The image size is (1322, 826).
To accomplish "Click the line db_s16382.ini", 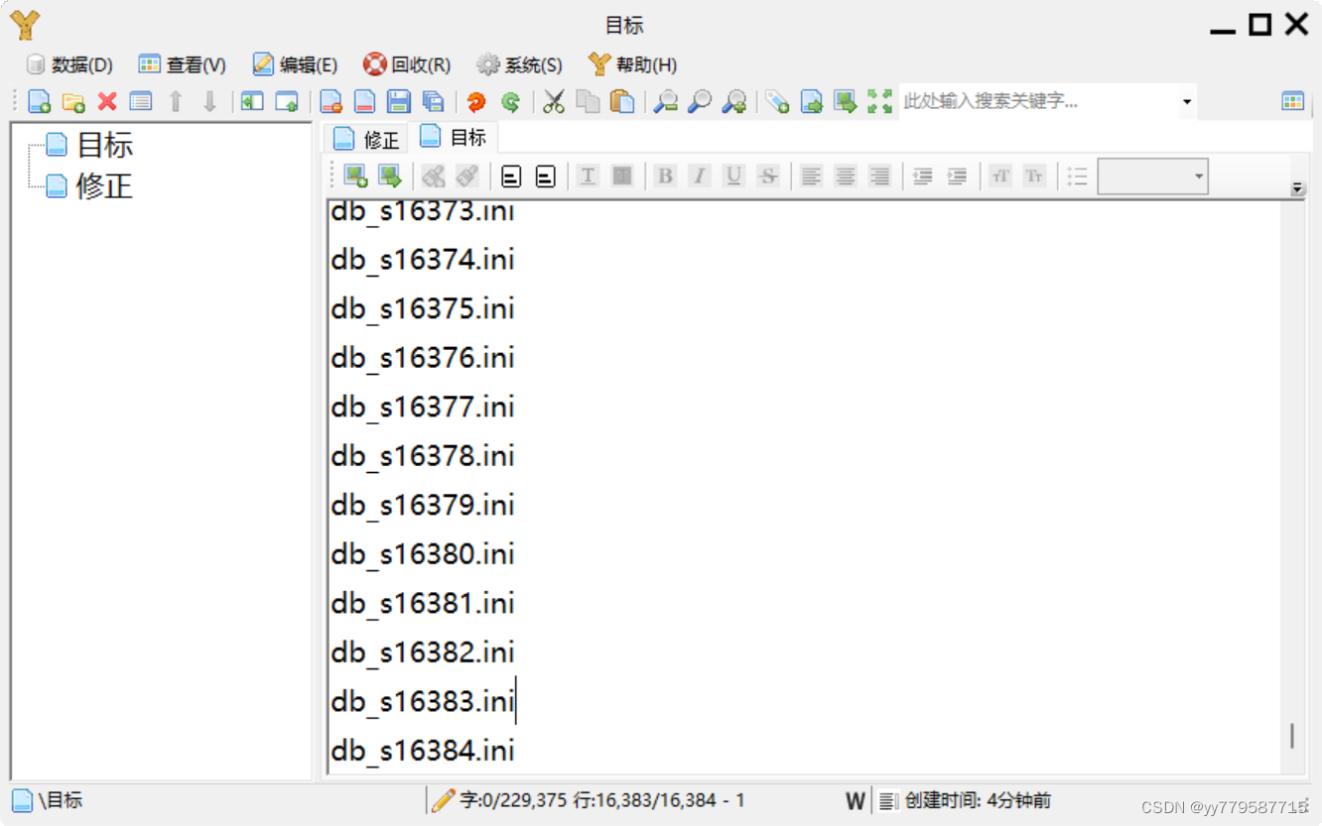I will 423,652.
